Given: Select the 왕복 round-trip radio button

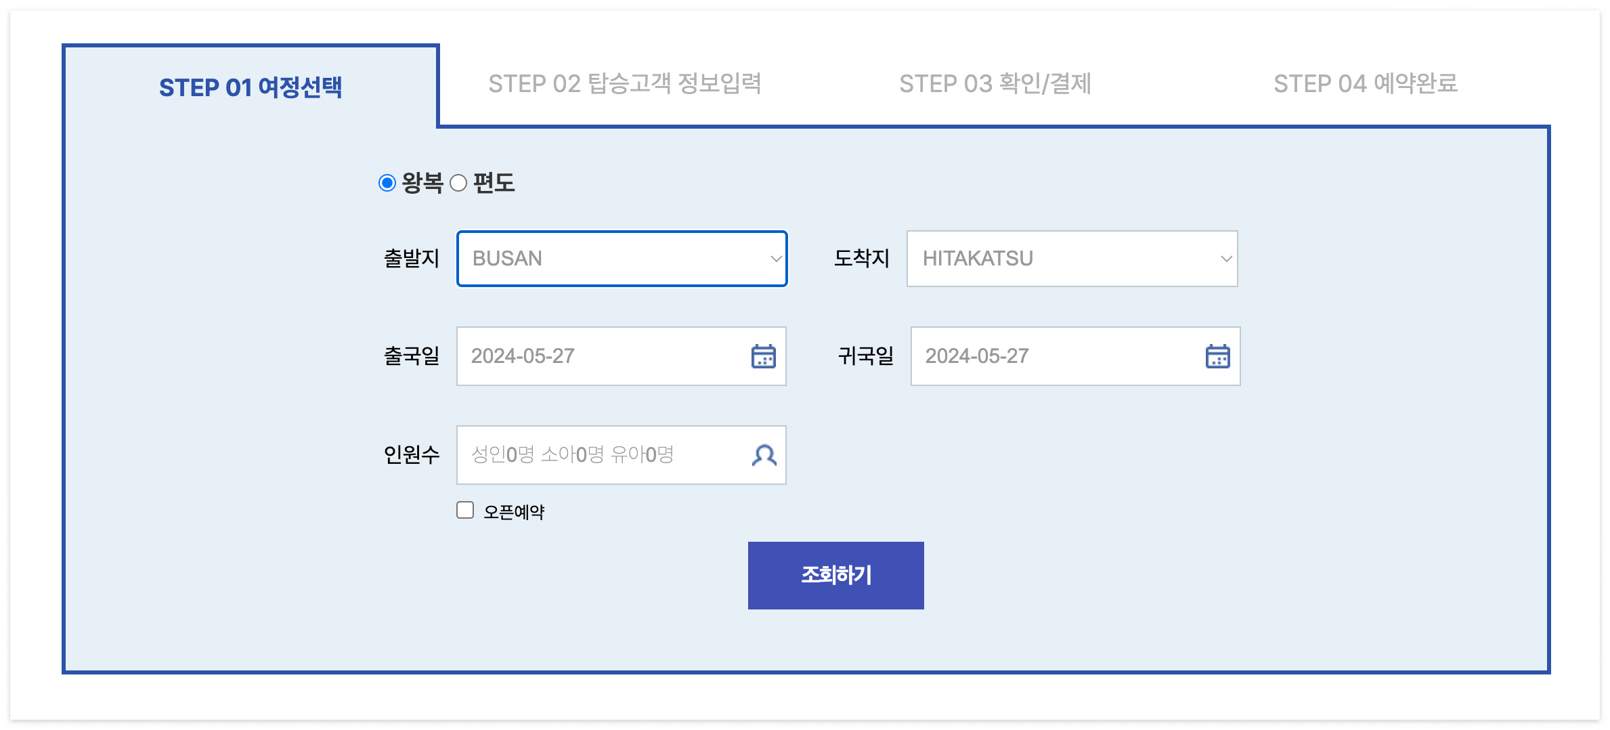Looking at the screenshot, I should (387, 181).
